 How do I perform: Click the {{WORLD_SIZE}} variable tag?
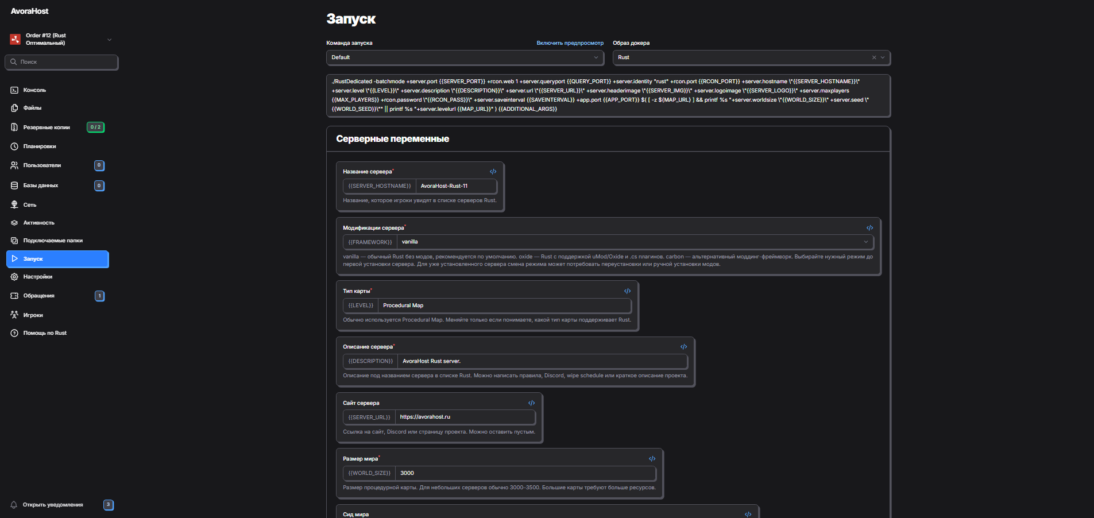click(369, 473)
